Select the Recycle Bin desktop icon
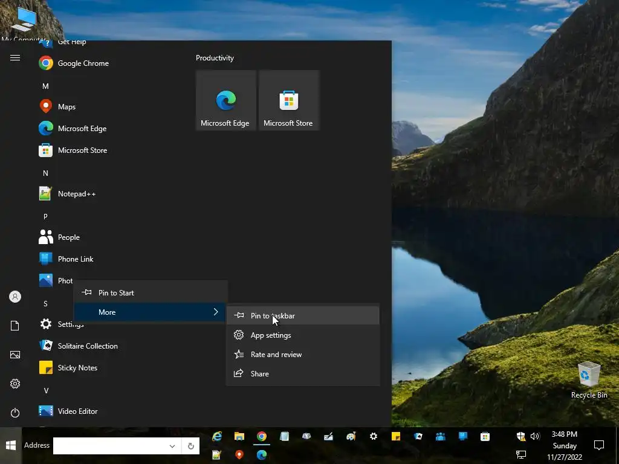 (589, 380)
